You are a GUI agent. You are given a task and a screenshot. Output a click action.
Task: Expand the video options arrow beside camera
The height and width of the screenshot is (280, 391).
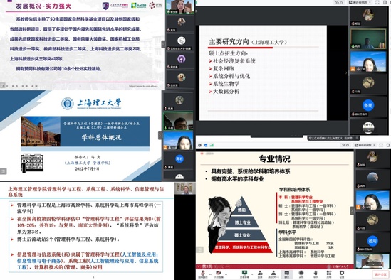(x=226, y=274)
